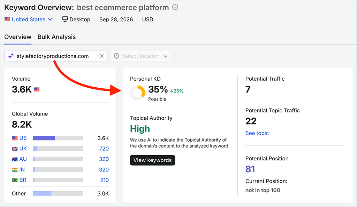Click the US volume bar
357x207 pixels.
tap(58, 138)
